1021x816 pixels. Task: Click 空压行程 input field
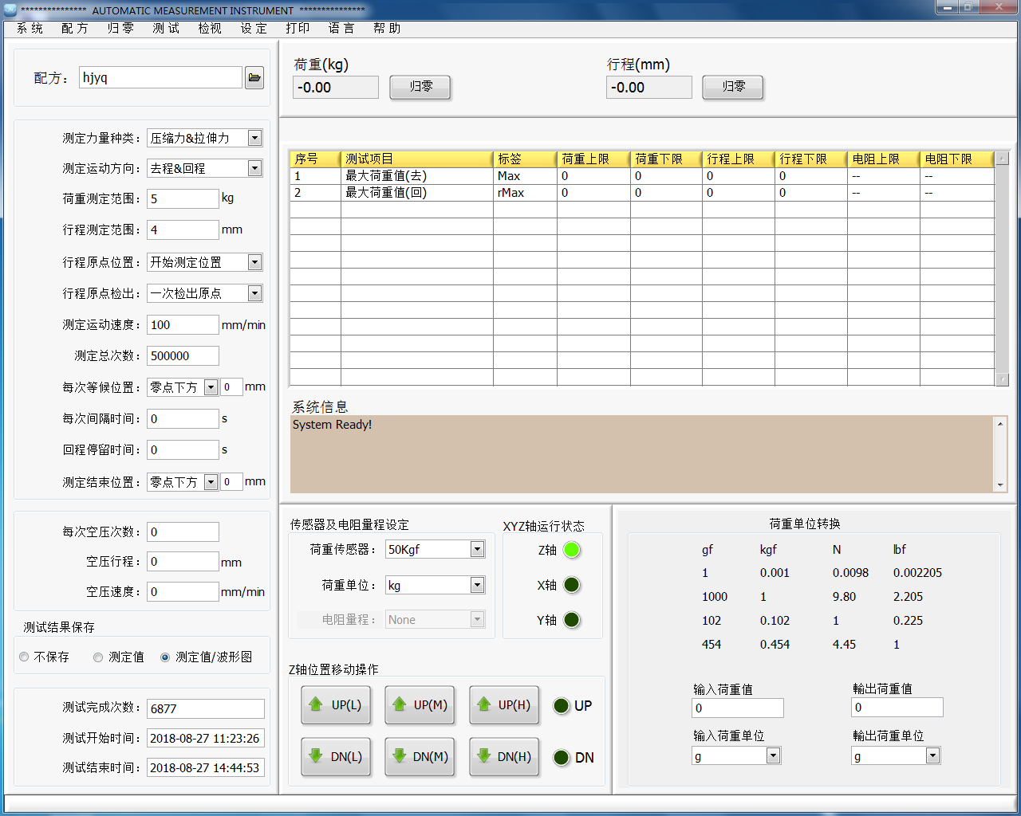(183, 561)
